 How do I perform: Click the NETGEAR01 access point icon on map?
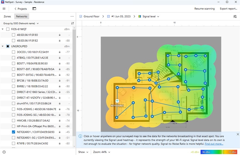pos(117,101)
